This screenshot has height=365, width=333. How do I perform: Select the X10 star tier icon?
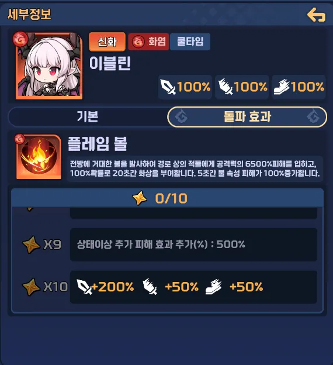tap(31, 287)
